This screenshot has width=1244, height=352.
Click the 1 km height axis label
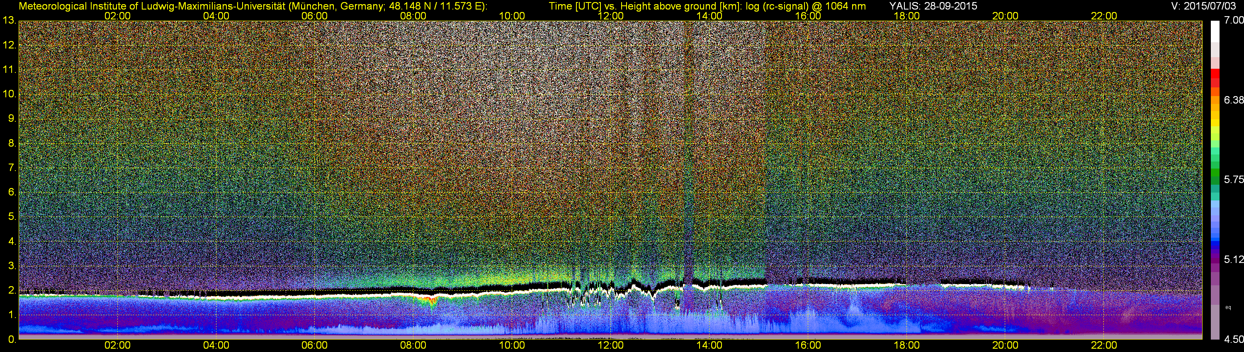point(12,315)
